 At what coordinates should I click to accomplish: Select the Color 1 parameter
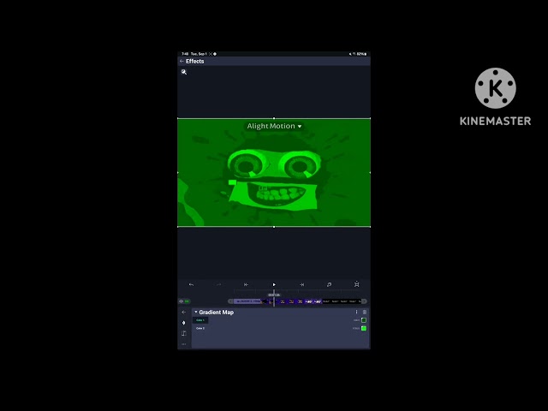click(x=200, y=320)
